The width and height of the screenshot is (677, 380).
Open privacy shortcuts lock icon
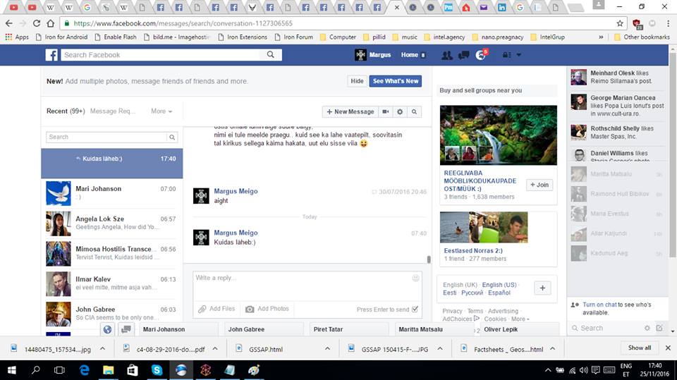(x=506, y=55)
